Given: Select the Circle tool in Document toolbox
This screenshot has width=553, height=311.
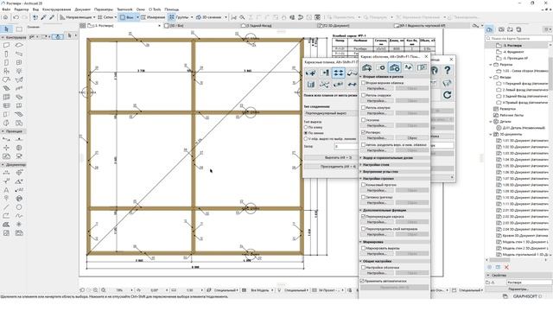Looking at the screenshot, I should coord(19,207).
